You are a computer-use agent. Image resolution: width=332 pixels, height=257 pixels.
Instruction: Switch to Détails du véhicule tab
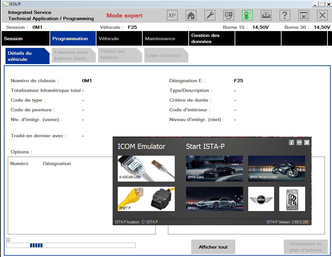click(x=27, y=56)
